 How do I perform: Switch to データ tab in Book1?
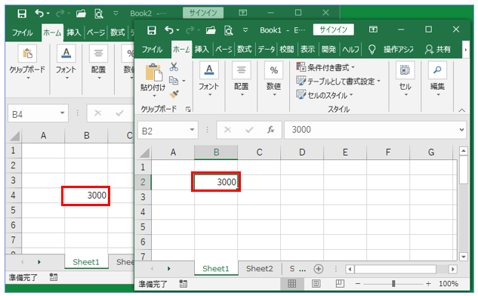[x=266, y=49]
